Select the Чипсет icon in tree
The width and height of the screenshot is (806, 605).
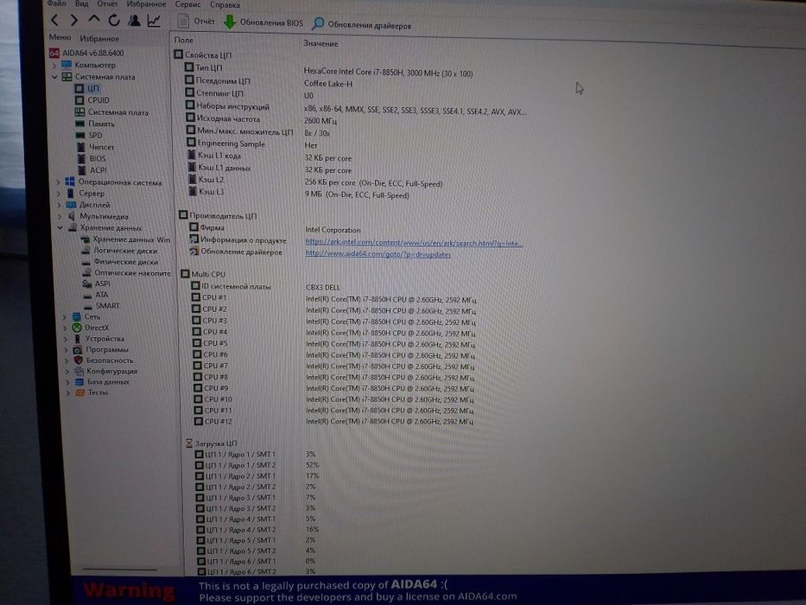click(81, 147)
